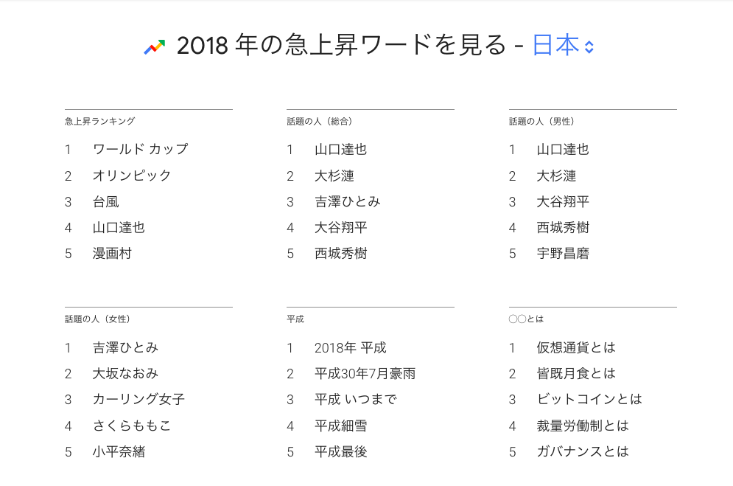Click the Google Trends arrow icon
Viewport: 733px width, 486px height.
(154, 46)
